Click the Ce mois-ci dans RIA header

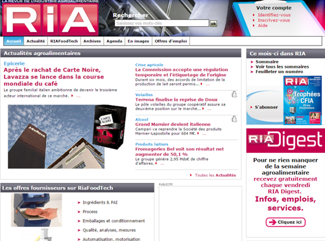click(285, 54)
